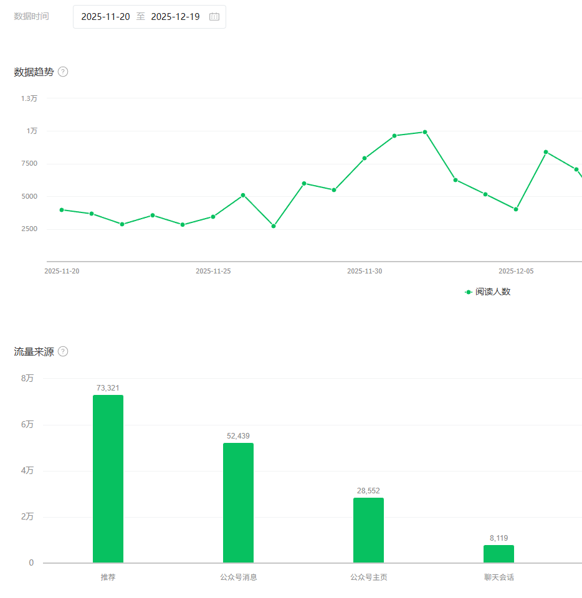Click the 聊天会话 axis label

499,577
